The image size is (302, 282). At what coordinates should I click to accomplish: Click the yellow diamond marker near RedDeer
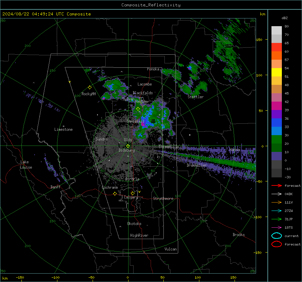point(138,109)
